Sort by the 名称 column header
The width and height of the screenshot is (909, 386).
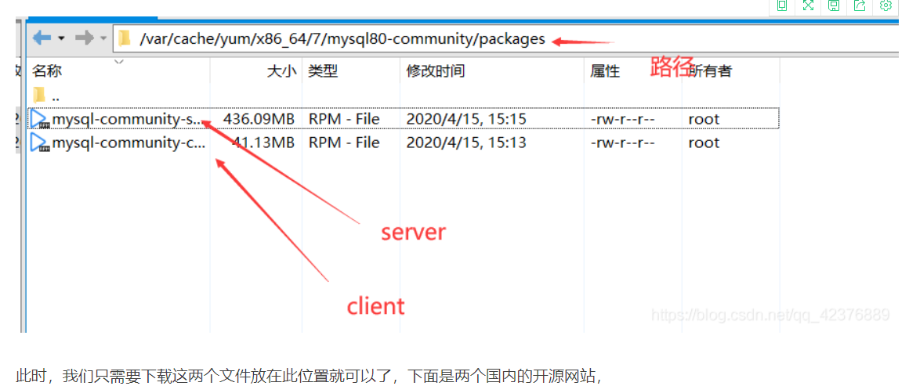pyautogui.click(x=47, y=71)
